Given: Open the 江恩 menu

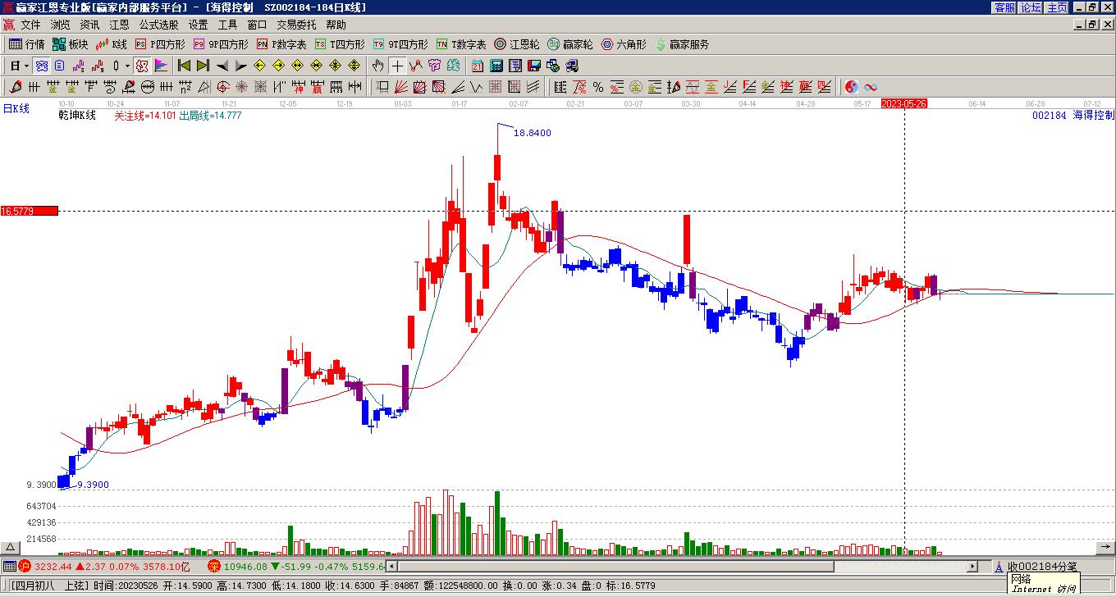Looking at the screenshot, I should 119,25.
